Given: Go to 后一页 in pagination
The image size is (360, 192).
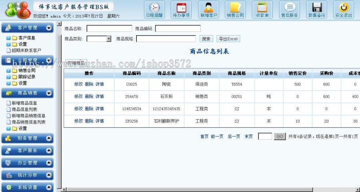Looking at the screenshot, I should (234, 137).
